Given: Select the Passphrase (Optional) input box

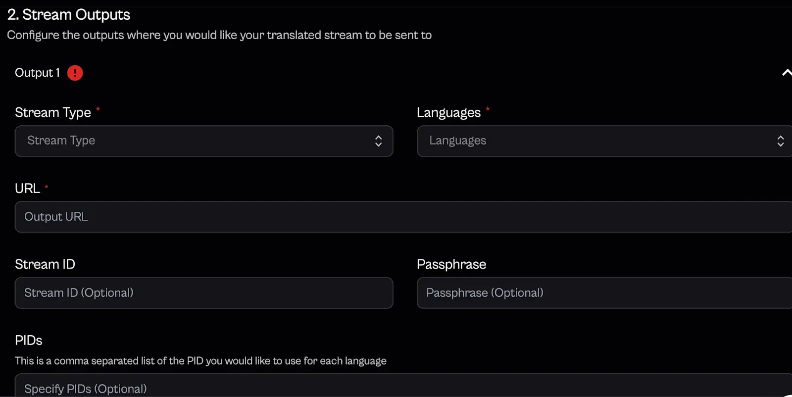Looking at the screenshot, I should pos(604,293).
